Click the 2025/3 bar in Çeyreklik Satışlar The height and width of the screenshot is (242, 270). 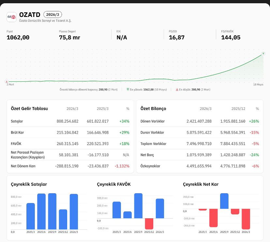click(x=31, y=216)
